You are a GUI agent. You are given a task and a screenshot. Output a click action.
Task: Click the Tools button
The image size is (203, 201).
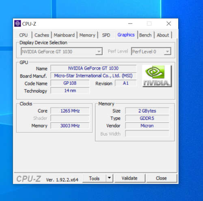tap(94, 178)
